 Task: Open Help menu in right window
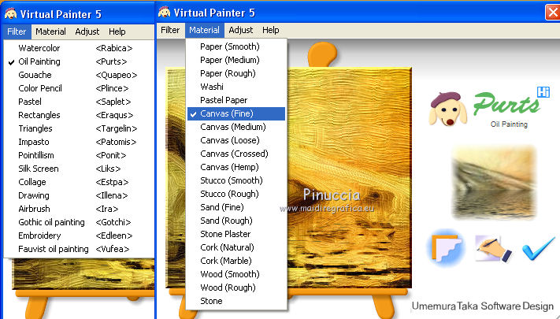(271, 30)
